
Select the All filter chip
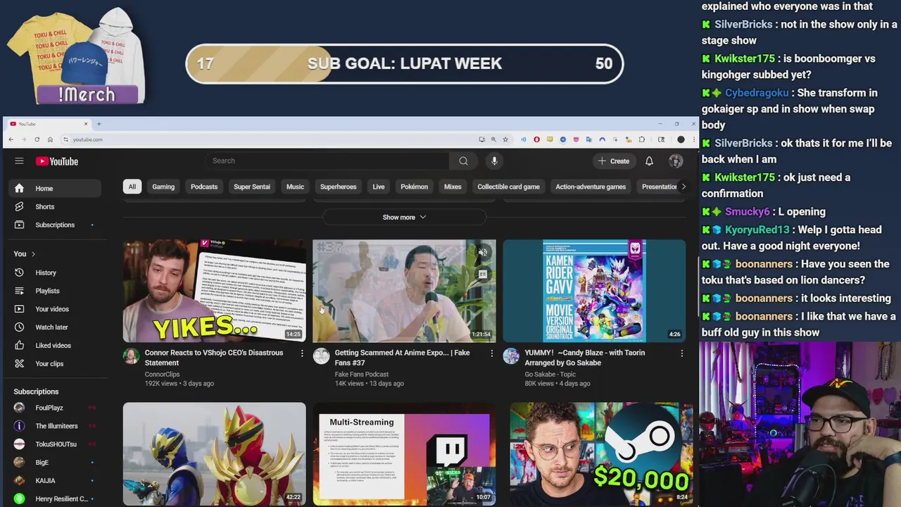tap(132, 187)
